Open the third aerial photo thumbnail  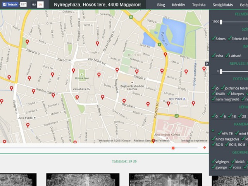(165, 179)
